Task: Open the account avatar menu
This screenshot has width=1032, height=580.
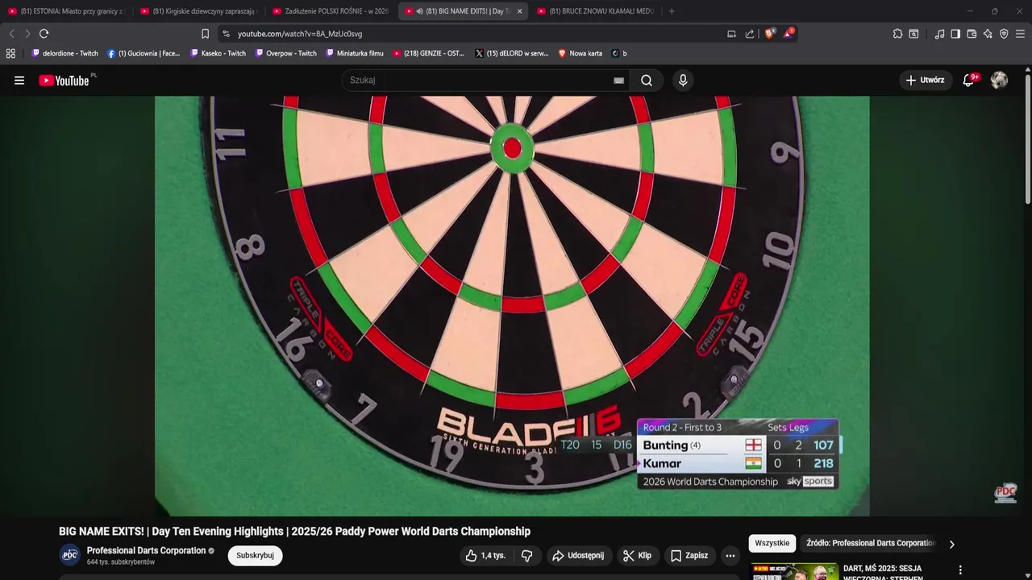Action: coord(999,80)
